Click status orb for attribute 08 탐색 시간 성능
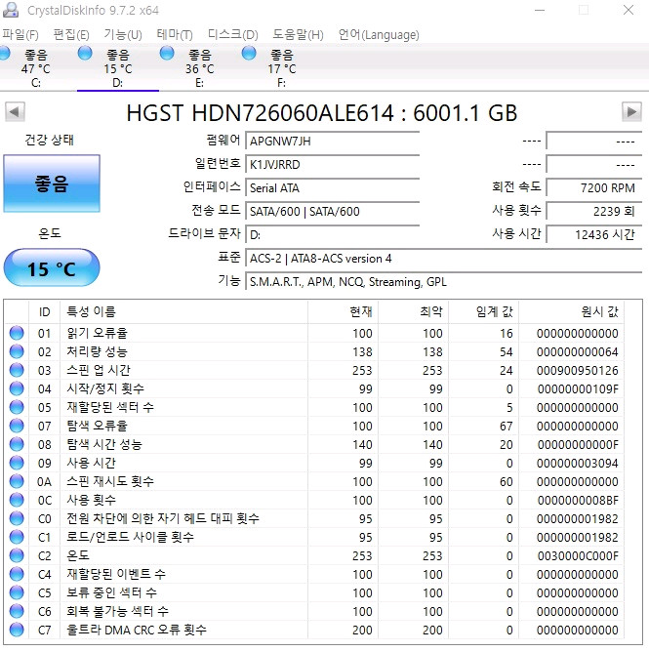 17,444
